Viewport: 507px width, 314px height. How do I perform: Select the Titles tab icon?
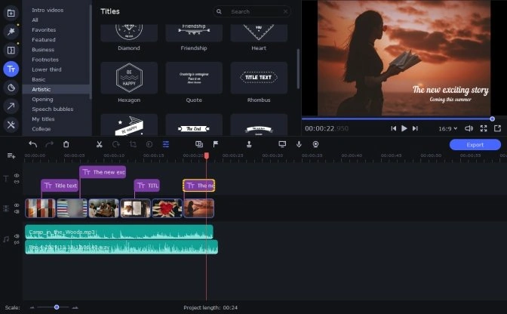tap(11, 69)
